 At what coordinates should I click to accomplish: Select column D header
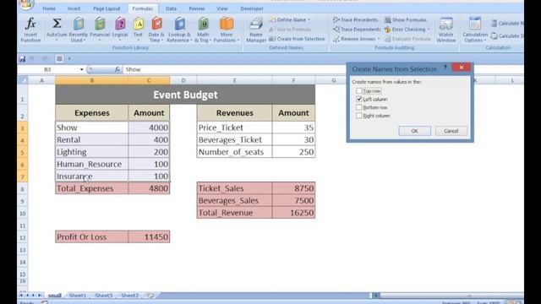pyautogui.click(x=183, y=80)
